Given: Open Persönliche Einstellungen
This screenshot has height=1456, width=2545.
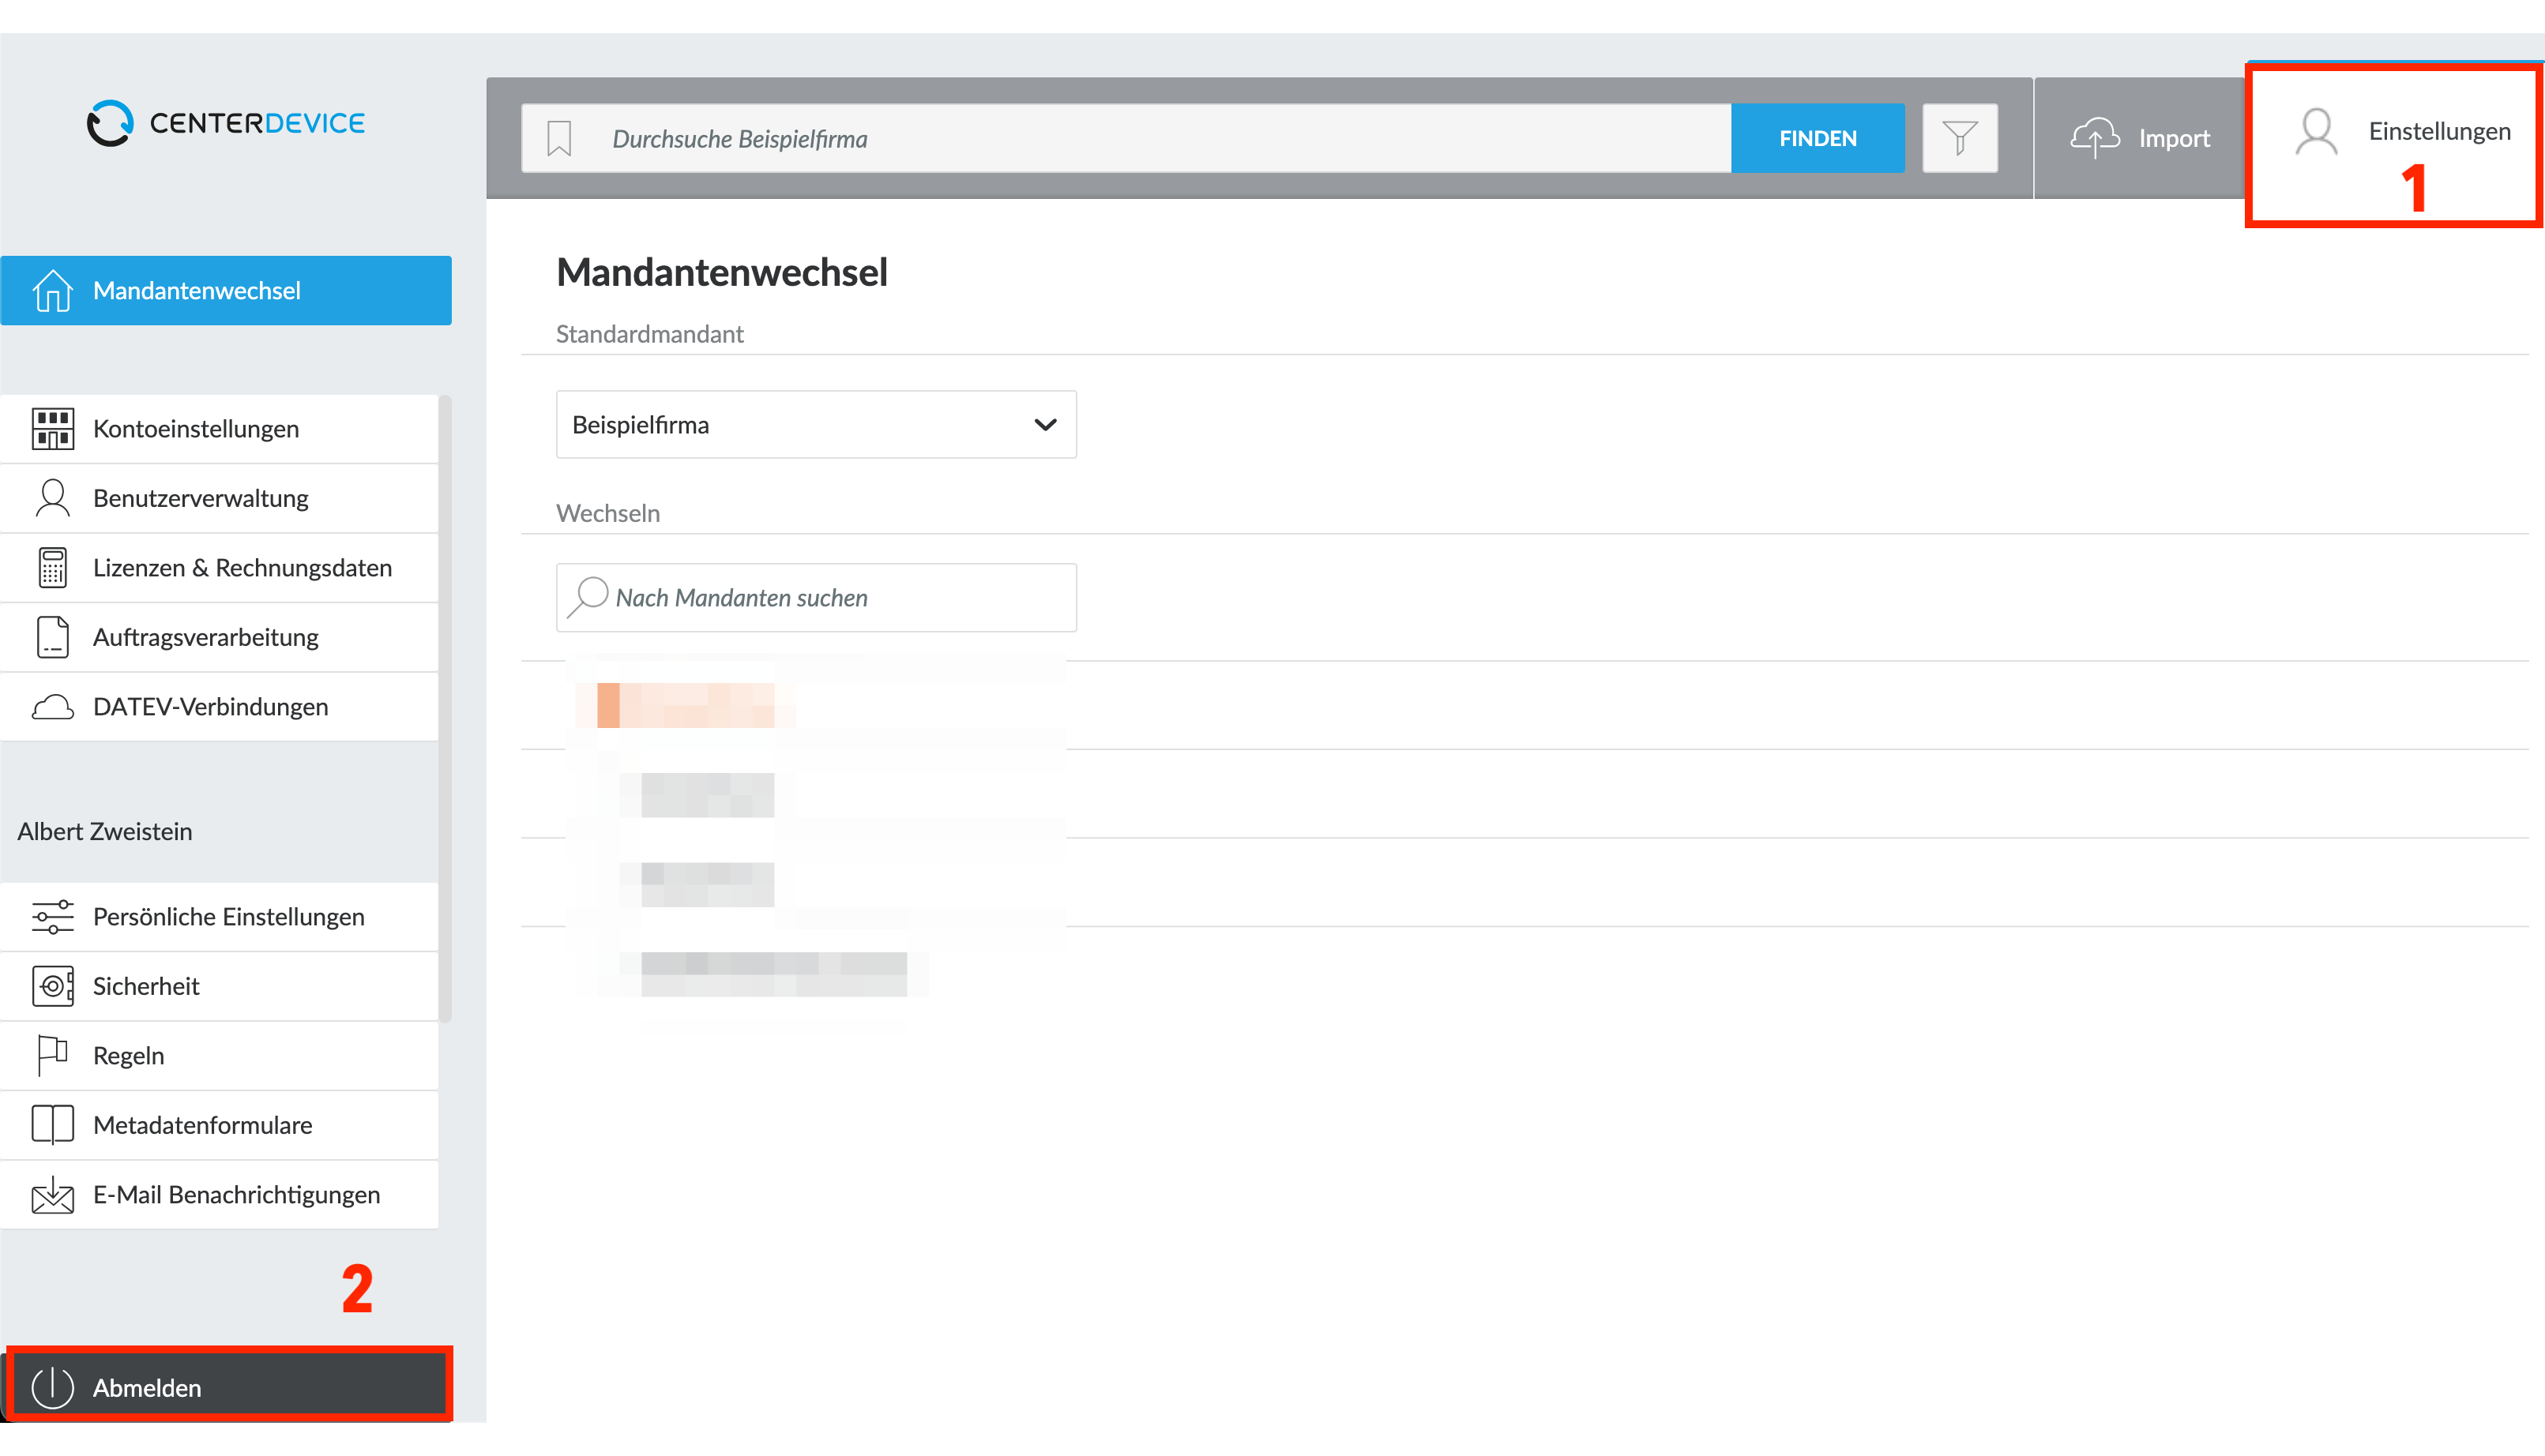Looking at the screenshot, I should (219, 917).
